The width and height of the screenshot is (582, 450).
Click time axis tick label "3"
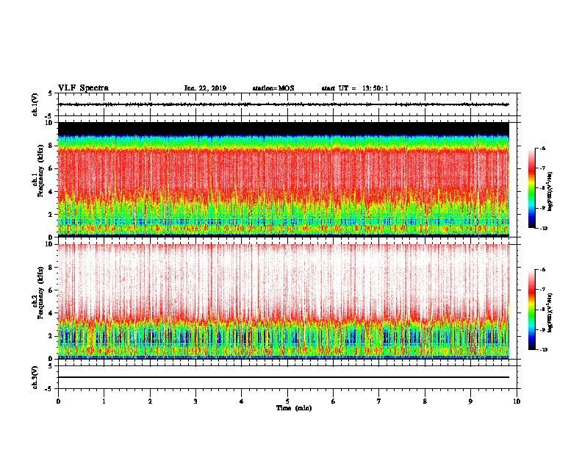(x=195, y=401)
